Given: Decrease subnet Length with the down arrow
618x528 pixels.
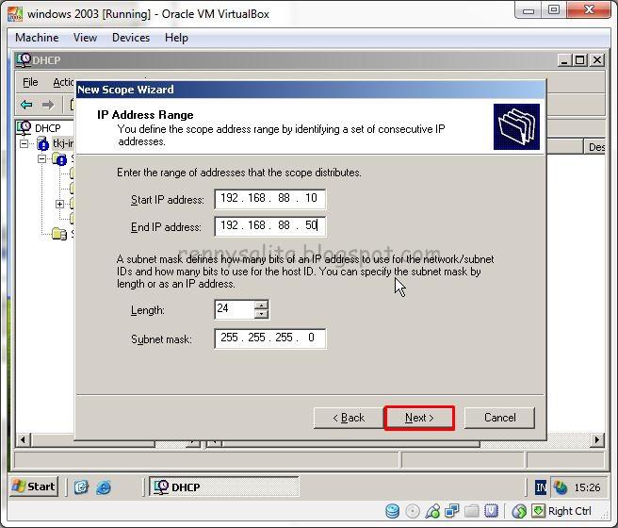Looking at the screenshot, I should pyautogui.click(x=261, y=314).
